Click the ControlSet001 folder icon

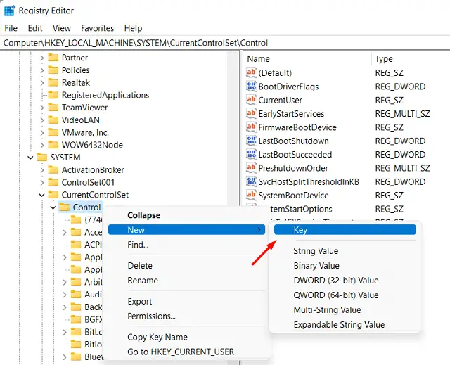(53, 183)
